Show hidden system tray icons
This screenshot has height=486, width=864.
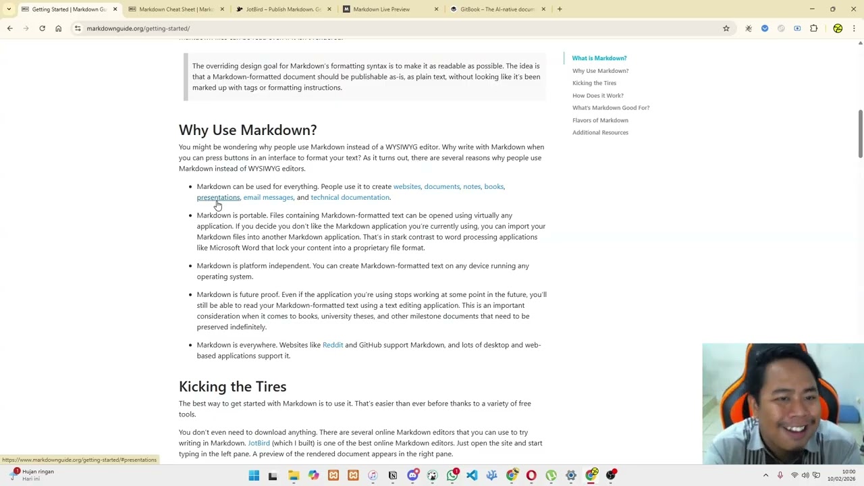coord(765,475)
